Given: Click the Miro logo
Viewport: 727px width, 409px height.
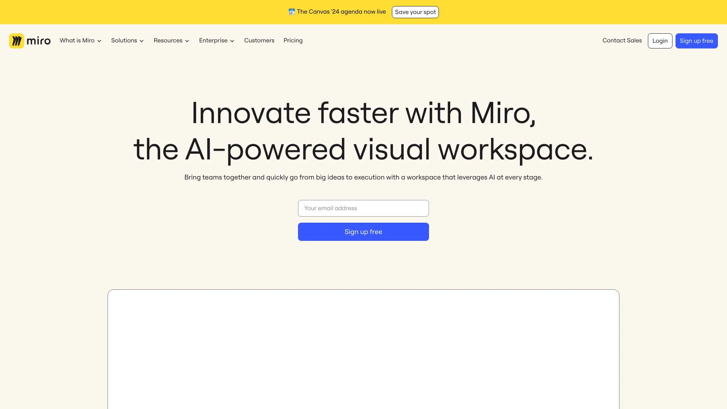Looking at the screenshot, I should tap(30, 41).
